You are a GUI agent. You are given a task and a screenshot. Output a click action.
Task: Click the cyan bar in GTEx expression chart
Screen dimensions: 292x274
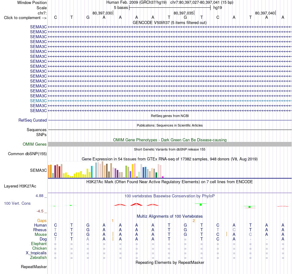pyautogui.click(x=92, y=172)
